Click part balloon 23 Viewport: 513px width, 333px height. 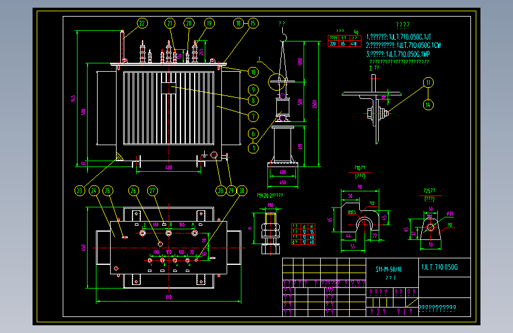tap(79, 191)
